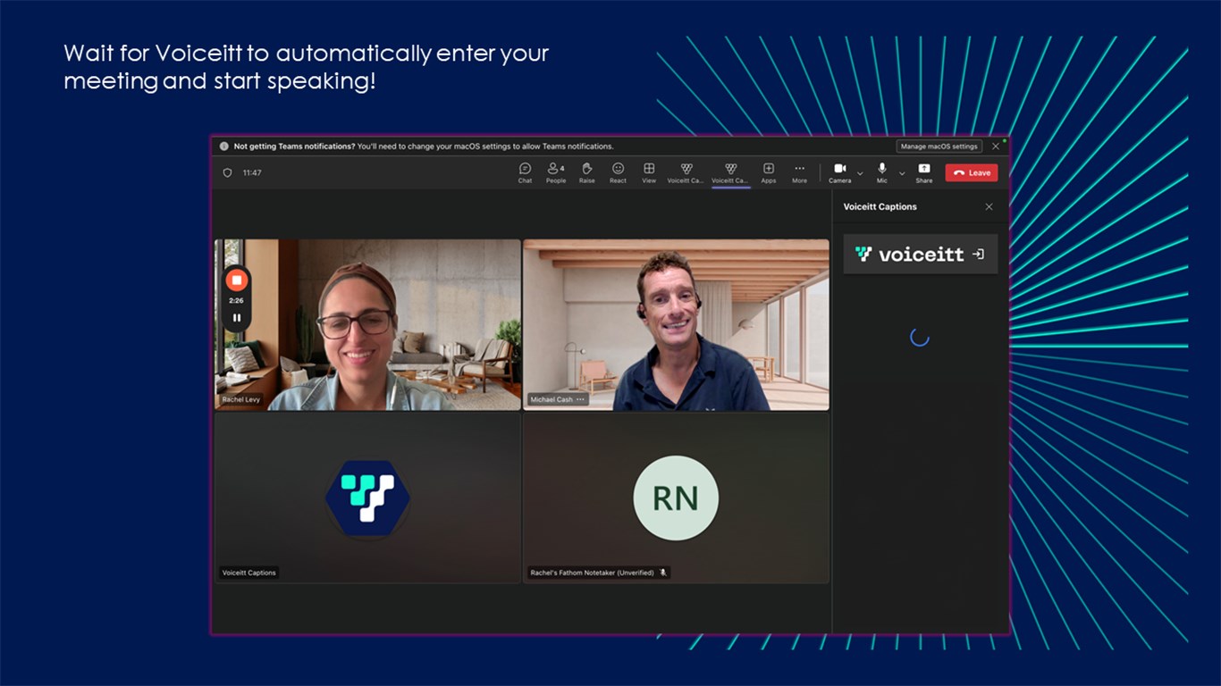The height and width of the screenshot is (686, 1221).
Task: Open Michael Cash's more options ellipsis
Action: [581, 399]
